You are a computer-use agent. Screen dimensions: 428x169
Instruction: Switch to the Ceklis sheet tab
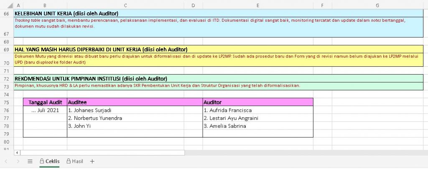pos(49,161)
